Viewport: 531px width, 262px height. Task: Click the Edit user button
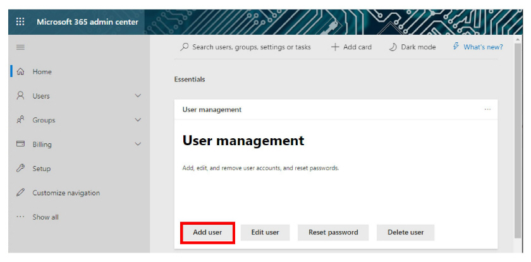click(265, 232)
